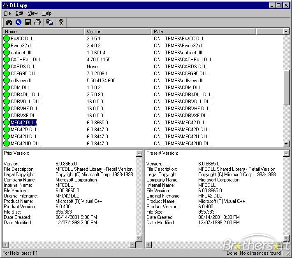Image resolution: width=292 pixels, height=258 pixels.
Task: Open the Help menu
Action: coord(47,13)
